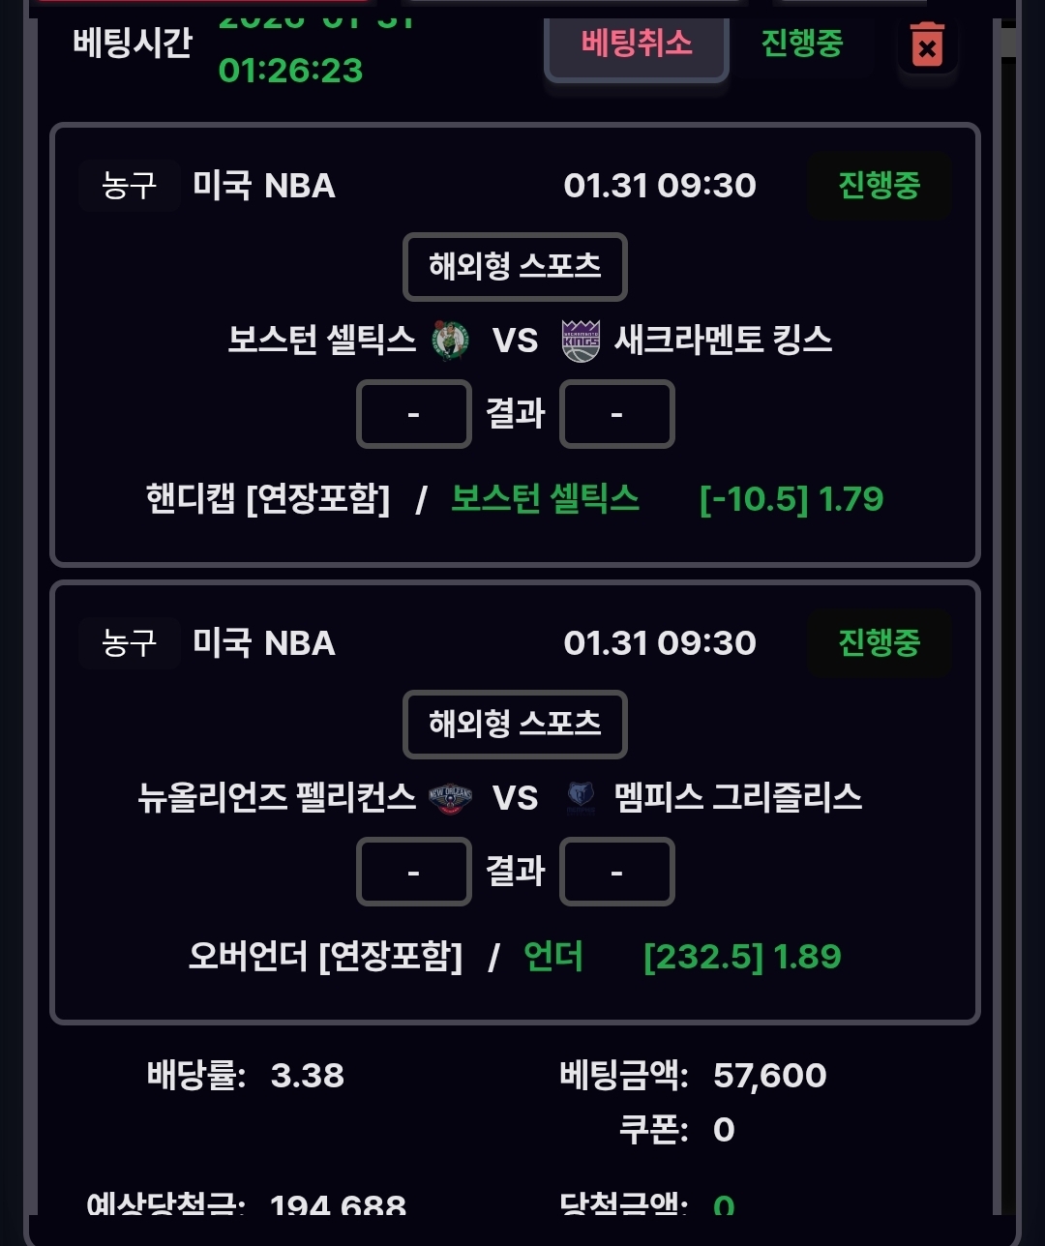This screenshot has width=1045, height=1246.
Task: Click 새크라멘토 킹스 team name
Action: (723, 341)
